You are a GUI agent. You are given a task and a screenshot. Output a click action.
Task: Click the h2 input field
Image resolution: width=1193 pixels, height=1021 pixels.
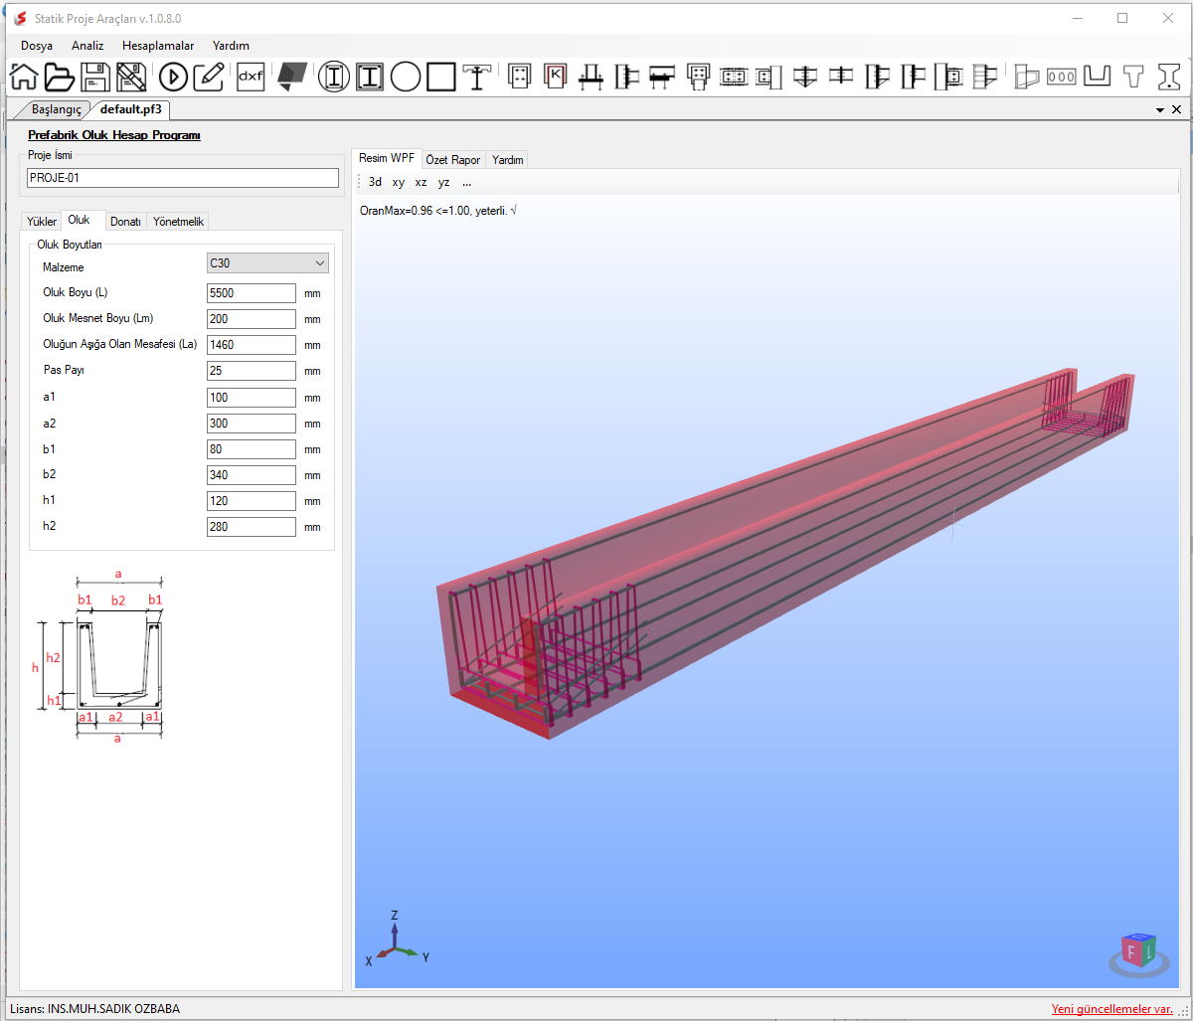[252, 527]
